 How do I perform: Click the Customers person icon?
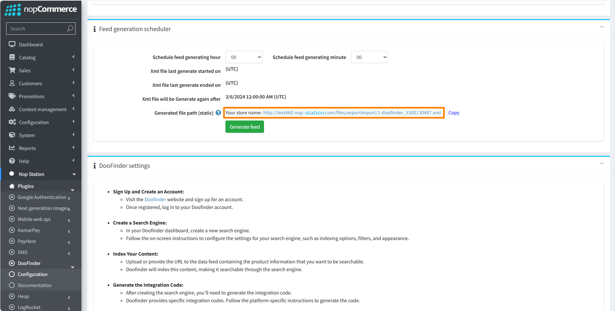[x=12, y=83]
